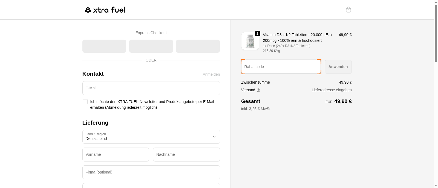Image resolution: width=438 pixels, height=188 pixels.
Task: Click the Firma (optional) field
Action: point(151,172)
